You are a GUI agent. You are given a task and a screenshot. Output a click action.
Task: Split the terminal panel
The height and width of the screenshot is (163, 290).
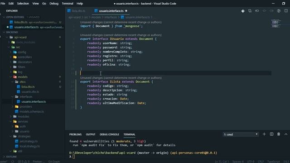point(271,134)
